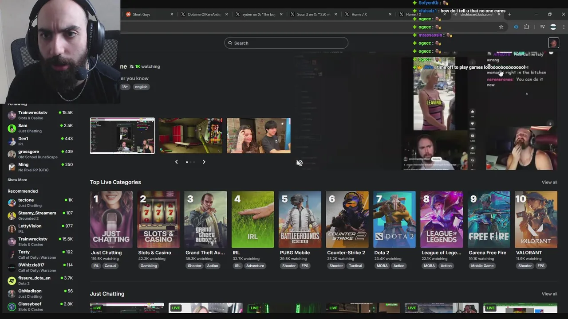Image resolution: width=568 pixels, height=319 pixels.
Task: Open Sam's green avatar in the sidebar
Action: point(12,128)
